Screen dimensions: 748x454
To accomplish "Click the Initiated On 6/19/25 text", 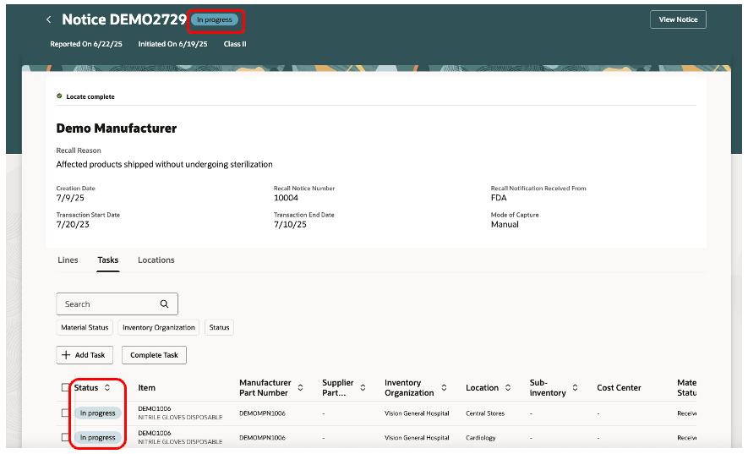I will 172,44.
